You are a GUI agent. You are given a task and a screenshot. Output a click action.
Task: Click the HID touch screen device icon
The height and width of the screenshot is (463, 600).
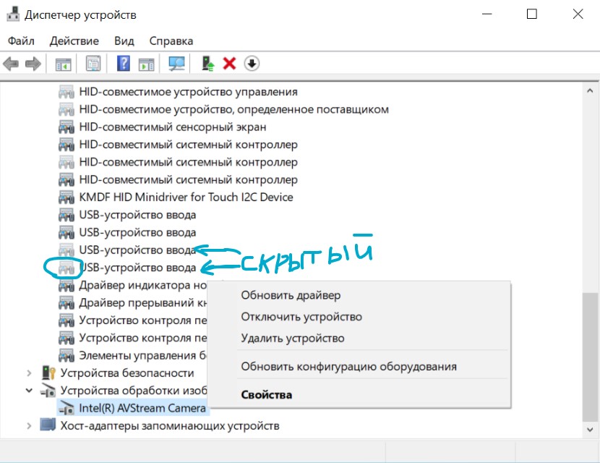[x=67, y=127]
